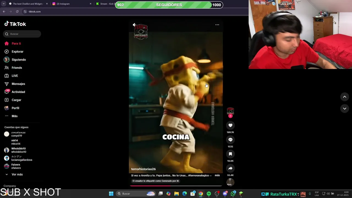Open the comments bubble icon
The image size is (352, 198).
pyautogui.click(x=230, y=140)
